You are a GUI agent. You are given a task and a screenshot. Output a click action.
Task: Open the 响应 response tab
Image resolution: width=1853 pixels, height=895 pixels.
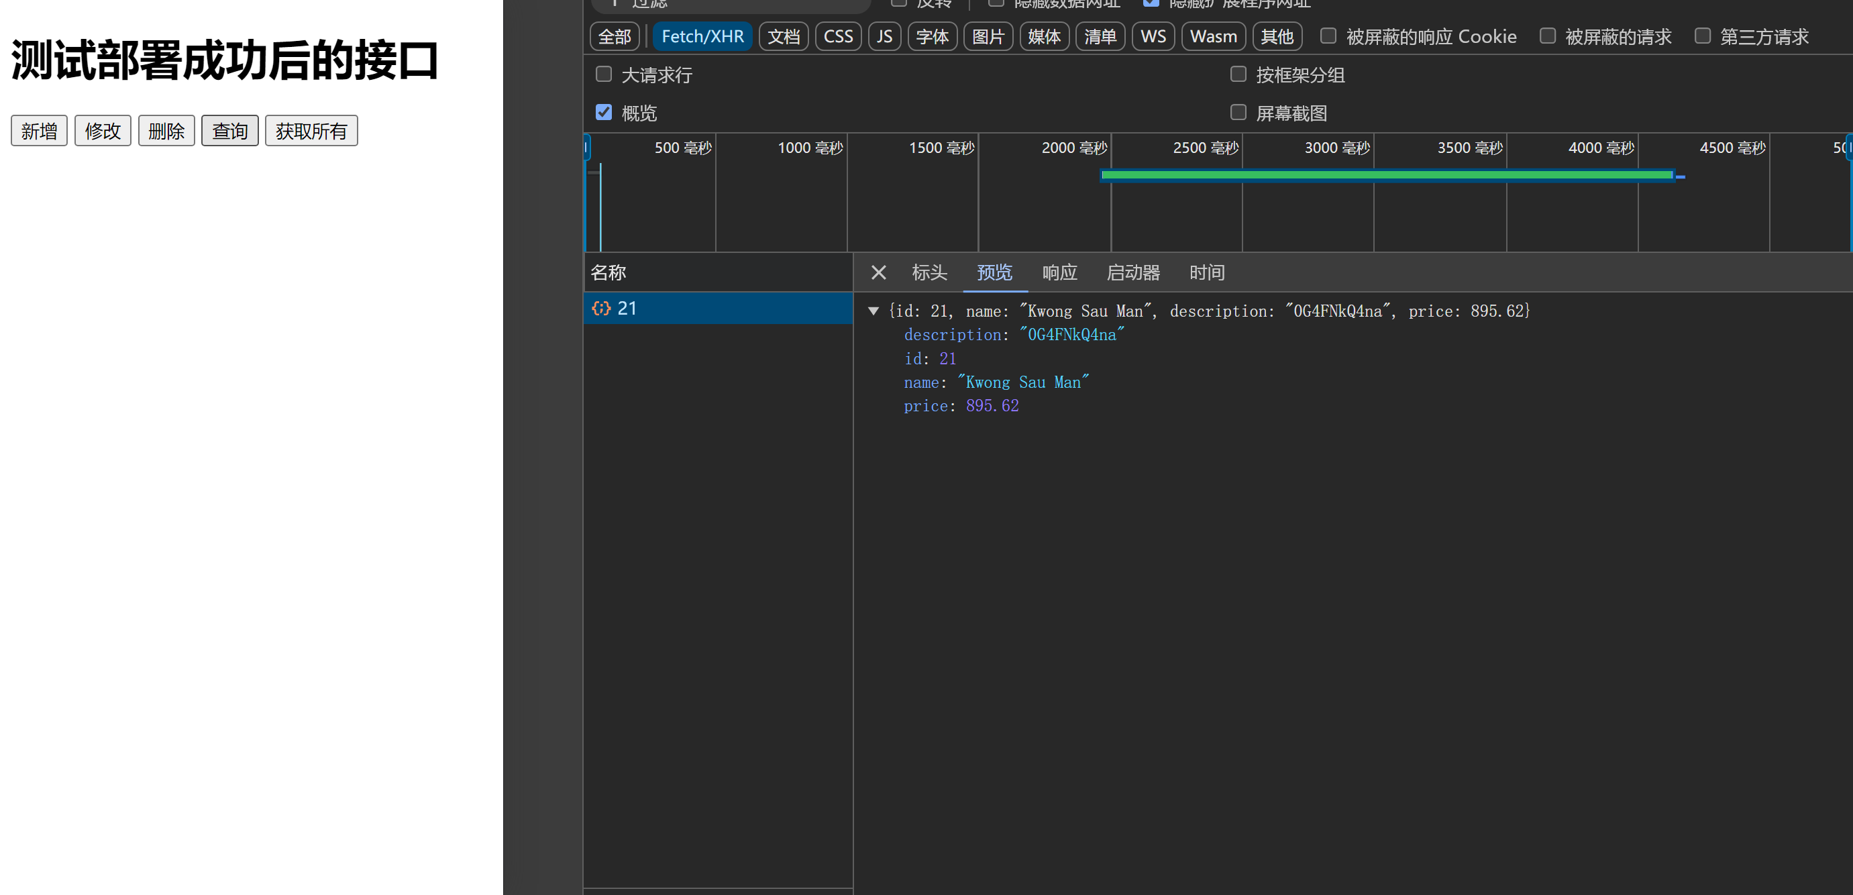[1059, 272]
